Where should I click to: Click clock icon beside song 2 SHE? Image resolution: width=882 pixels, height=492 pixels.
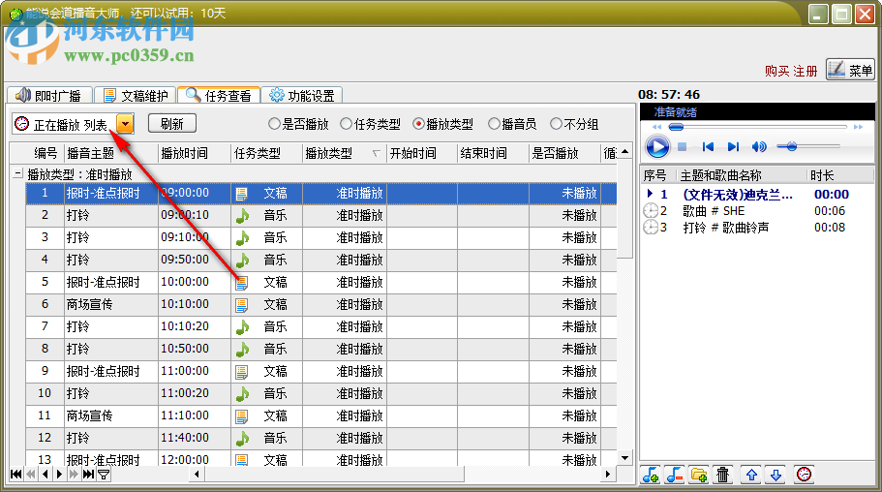(x=651, y=211)
